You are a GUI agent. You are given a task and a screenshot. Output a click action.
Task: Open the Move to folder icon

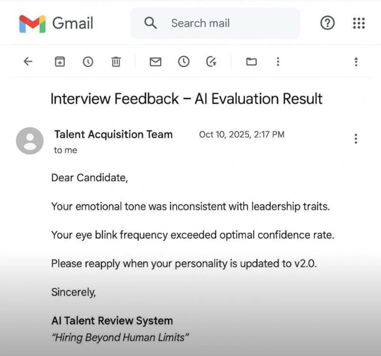click(x=251, y=61)
